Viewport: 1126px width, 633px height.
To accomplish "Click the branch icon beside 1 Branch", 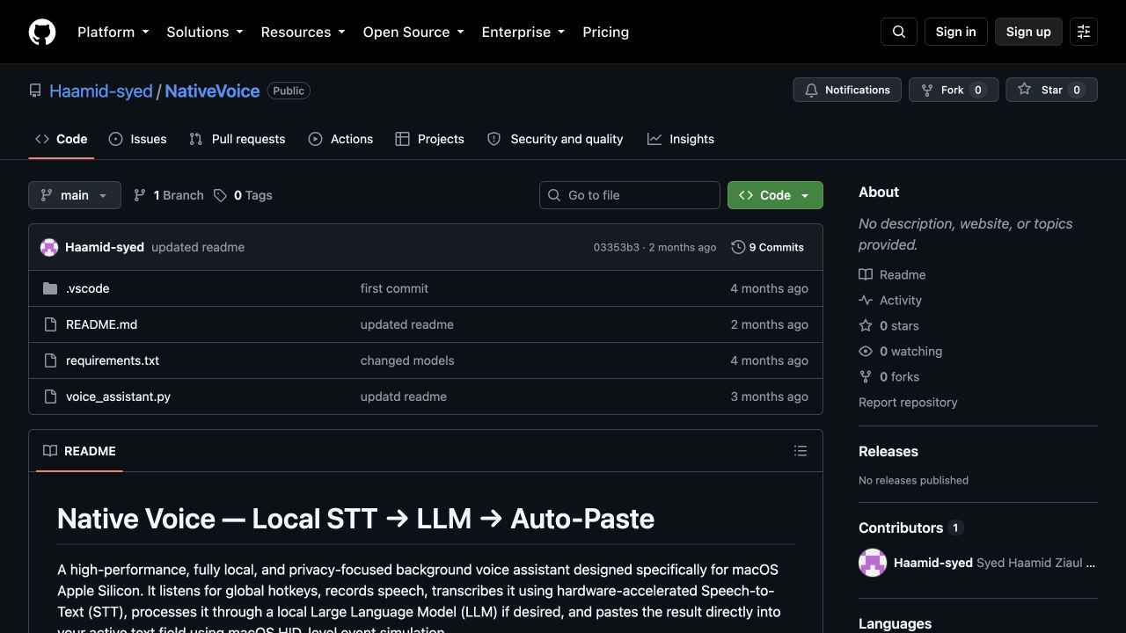I will (x=140, y=195).
